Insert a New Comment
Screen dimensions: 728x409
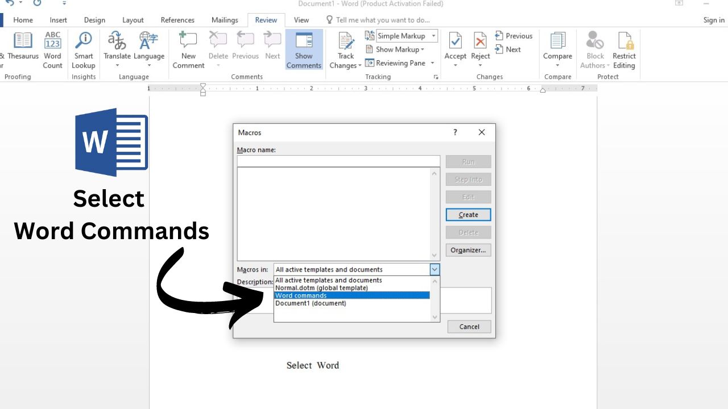(188, 50)
